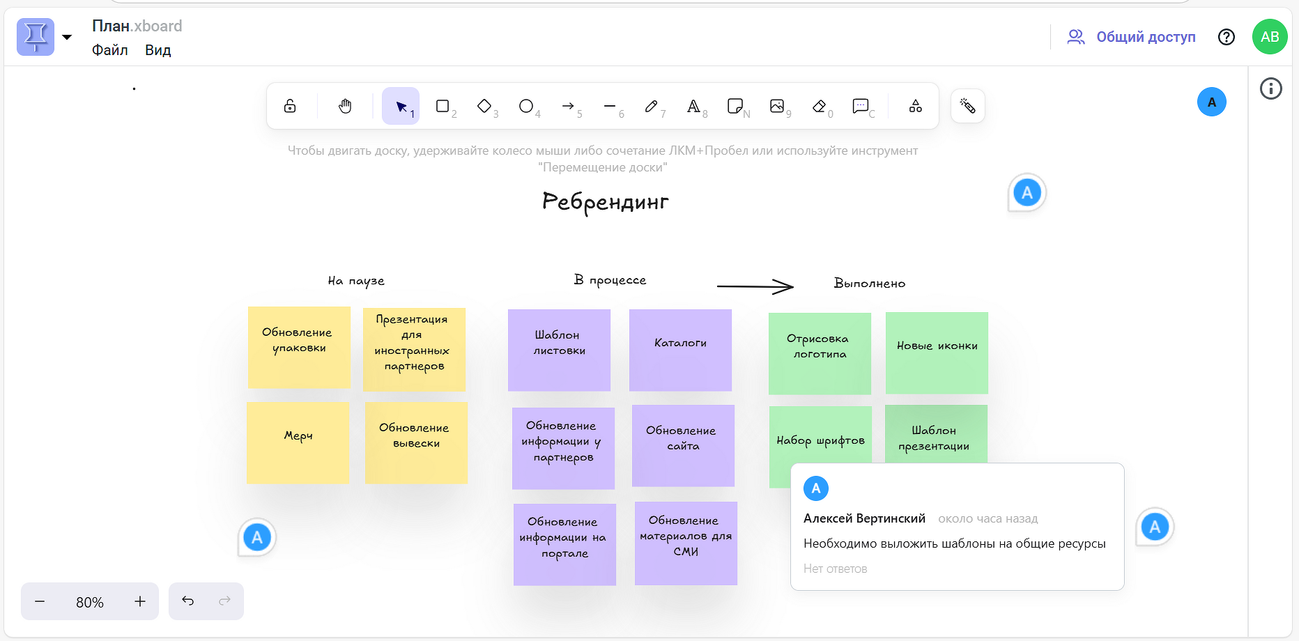Select the Мерч yellow note
The image size is (1299, 641).
tap(298, 442)
